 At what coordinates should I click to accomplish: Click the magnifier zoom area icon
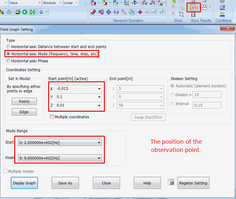coord(124,12)
